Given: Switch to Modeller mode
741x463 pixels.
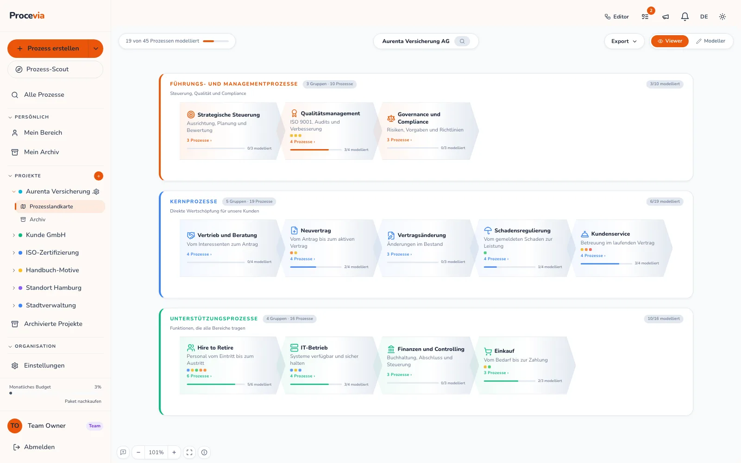Looking at the screenshot, I should click(x=710, y=41).
